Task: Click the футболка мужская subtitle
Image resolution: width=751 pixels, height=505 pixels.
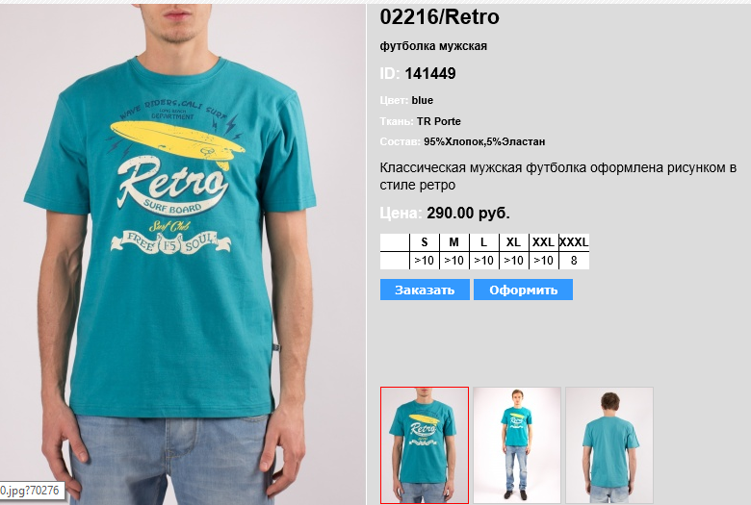Action: pos(433,46)
